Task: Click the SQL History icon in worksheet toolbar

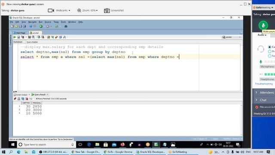Action: (61, 37)
